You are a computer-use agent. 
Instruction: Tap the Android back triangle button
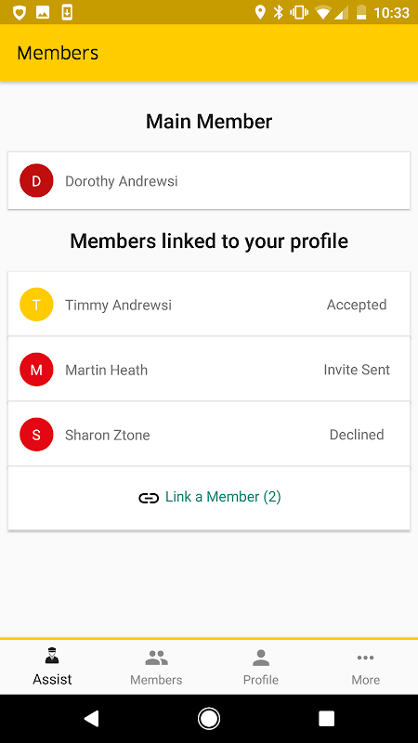91,719
